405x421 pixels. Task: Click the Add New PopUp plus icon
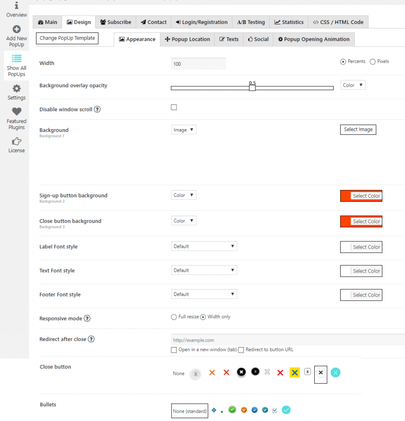click(x=16, y=30)
